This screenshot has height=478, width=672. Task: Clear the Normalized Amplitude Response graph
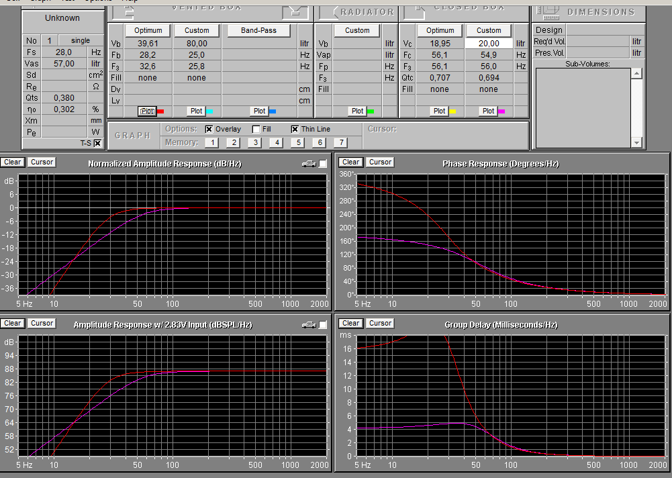pyautogui.click(x=12, y=162)
